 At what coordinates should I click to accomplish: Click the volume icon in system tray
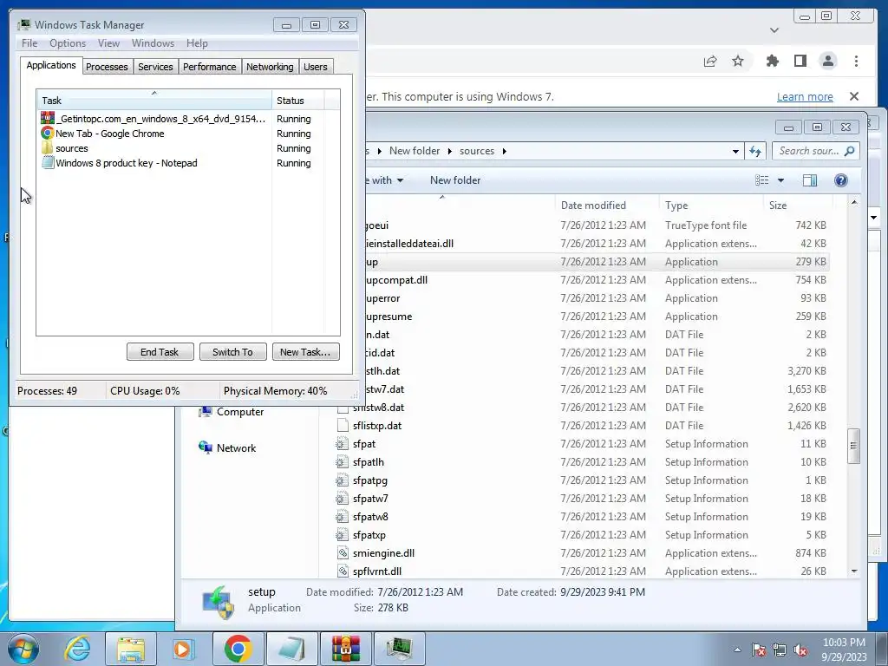801,650
